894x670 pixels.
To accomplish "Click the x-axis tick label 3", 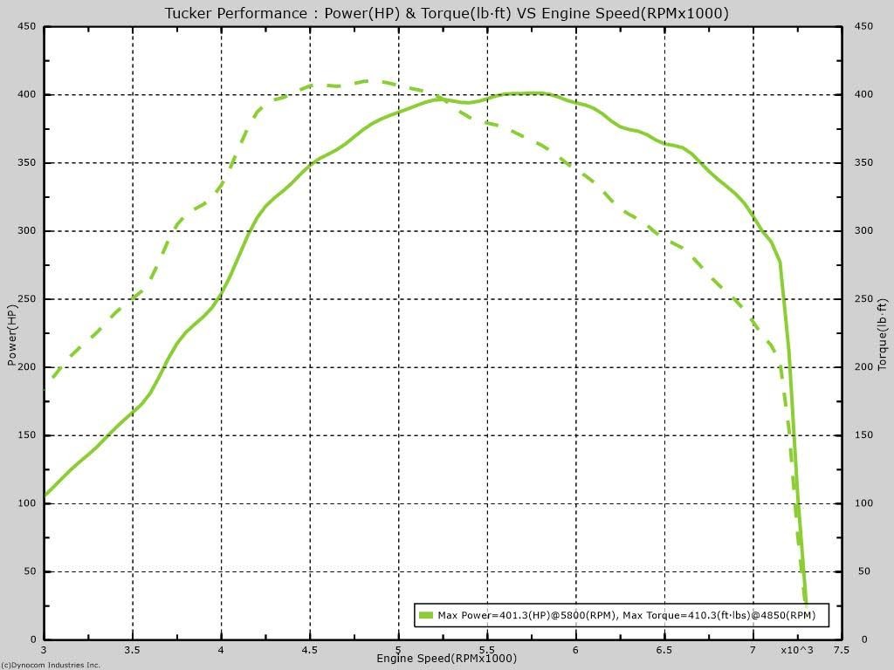I will 44,650.
